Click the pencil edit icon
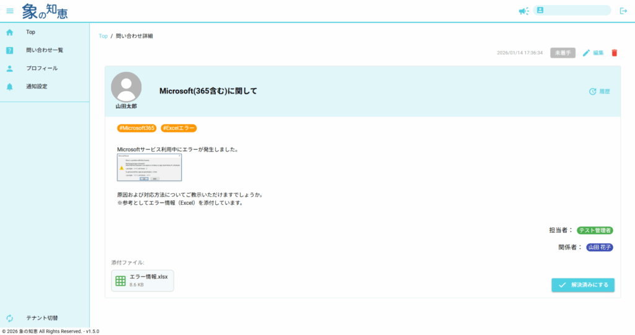This screenshot has width=635, height=335. point(586,53)
